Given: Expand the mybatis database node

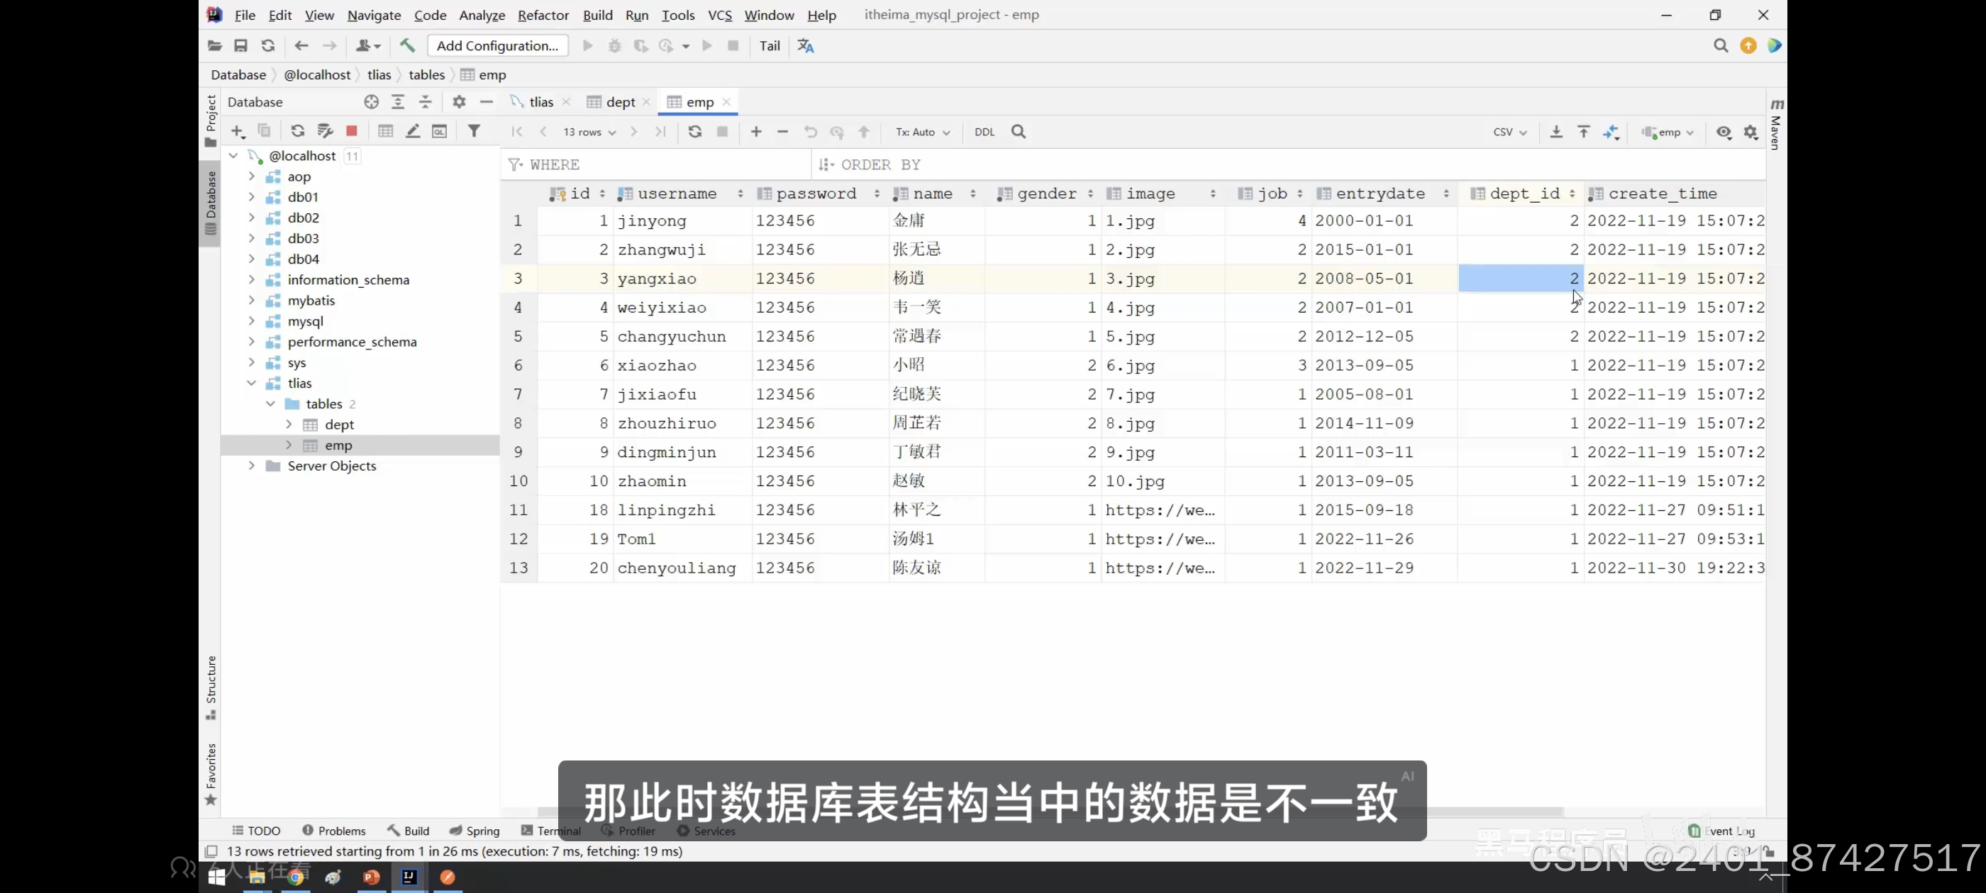Looking at the screenshot, I should pos(251,301).
